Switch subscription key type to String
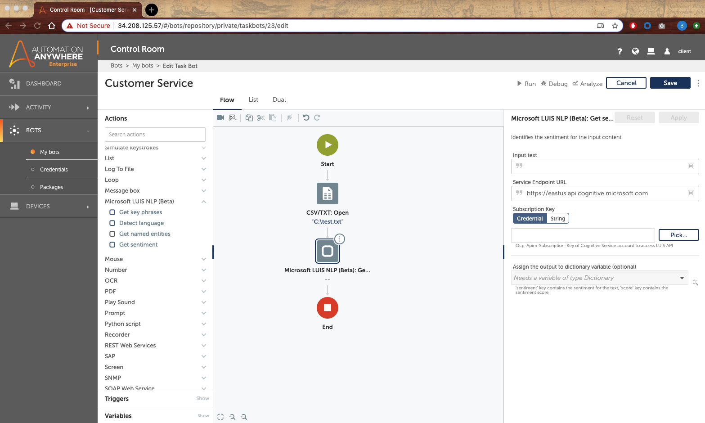705x423 pixels. [557, 219]
